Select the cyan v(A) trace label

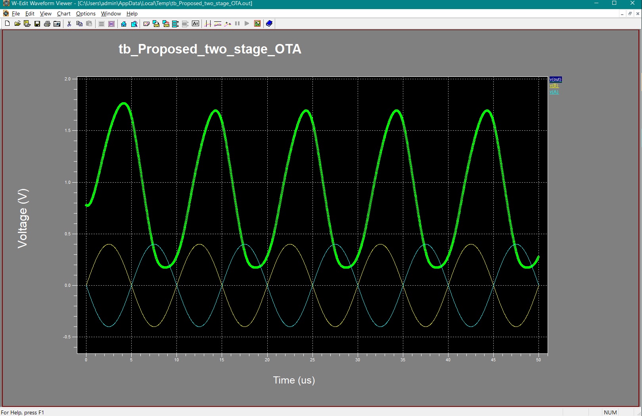[x=554, y=92]
